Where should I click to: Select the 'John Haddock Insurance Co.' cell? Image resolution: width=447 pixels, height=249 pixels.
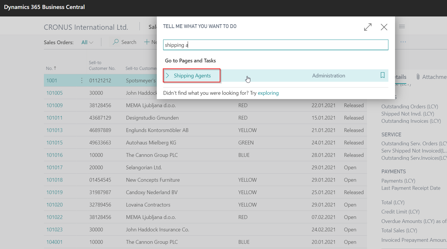[x=157, y=230]
